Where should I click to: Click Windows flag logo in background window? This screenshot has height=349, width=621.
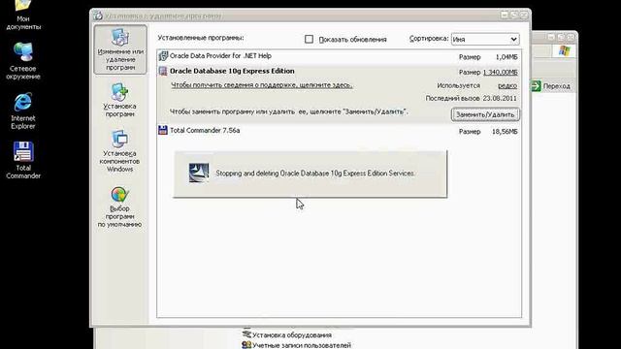point(565,51)
